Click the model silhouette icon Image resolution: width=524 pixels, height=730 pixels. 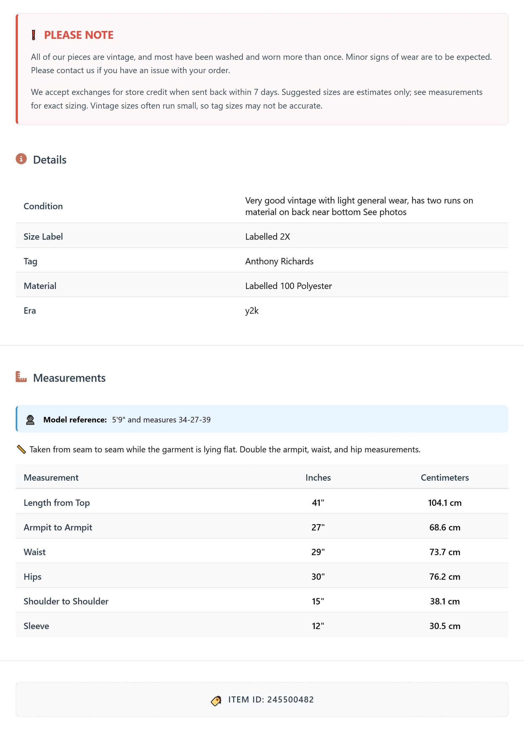pyautogui.click(x=30, y=420)
